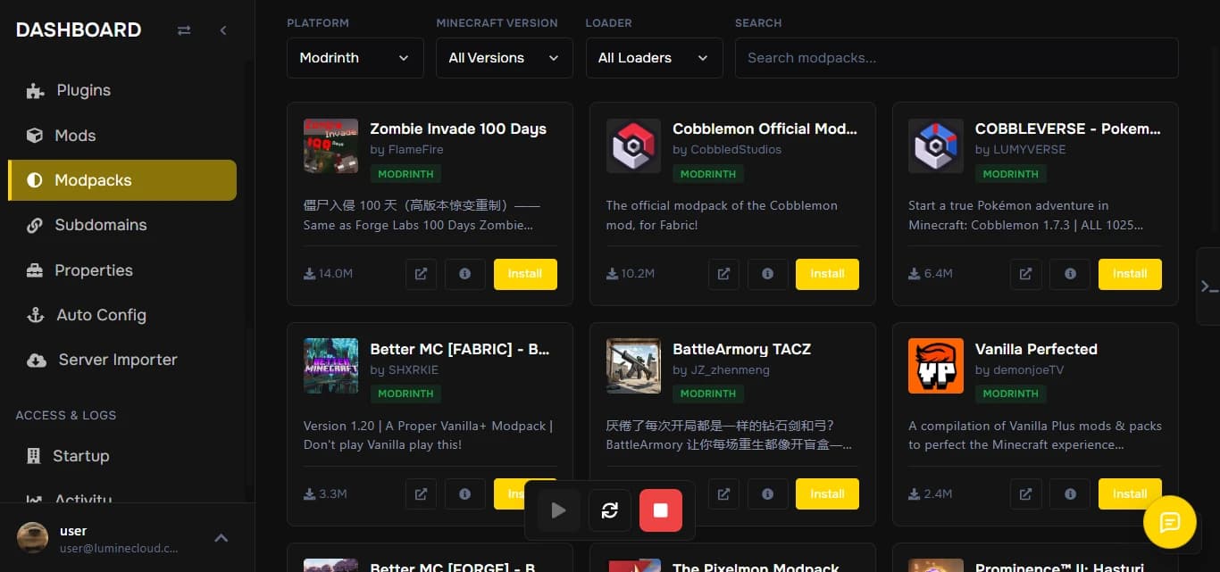Install Vanilla Perfected modpack
Image resolution: width=1220 pixels, height=572 pixels.
coord(1130,493)
